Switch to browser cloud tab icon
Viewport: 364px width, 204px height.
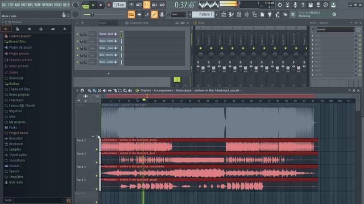point(53,29)
